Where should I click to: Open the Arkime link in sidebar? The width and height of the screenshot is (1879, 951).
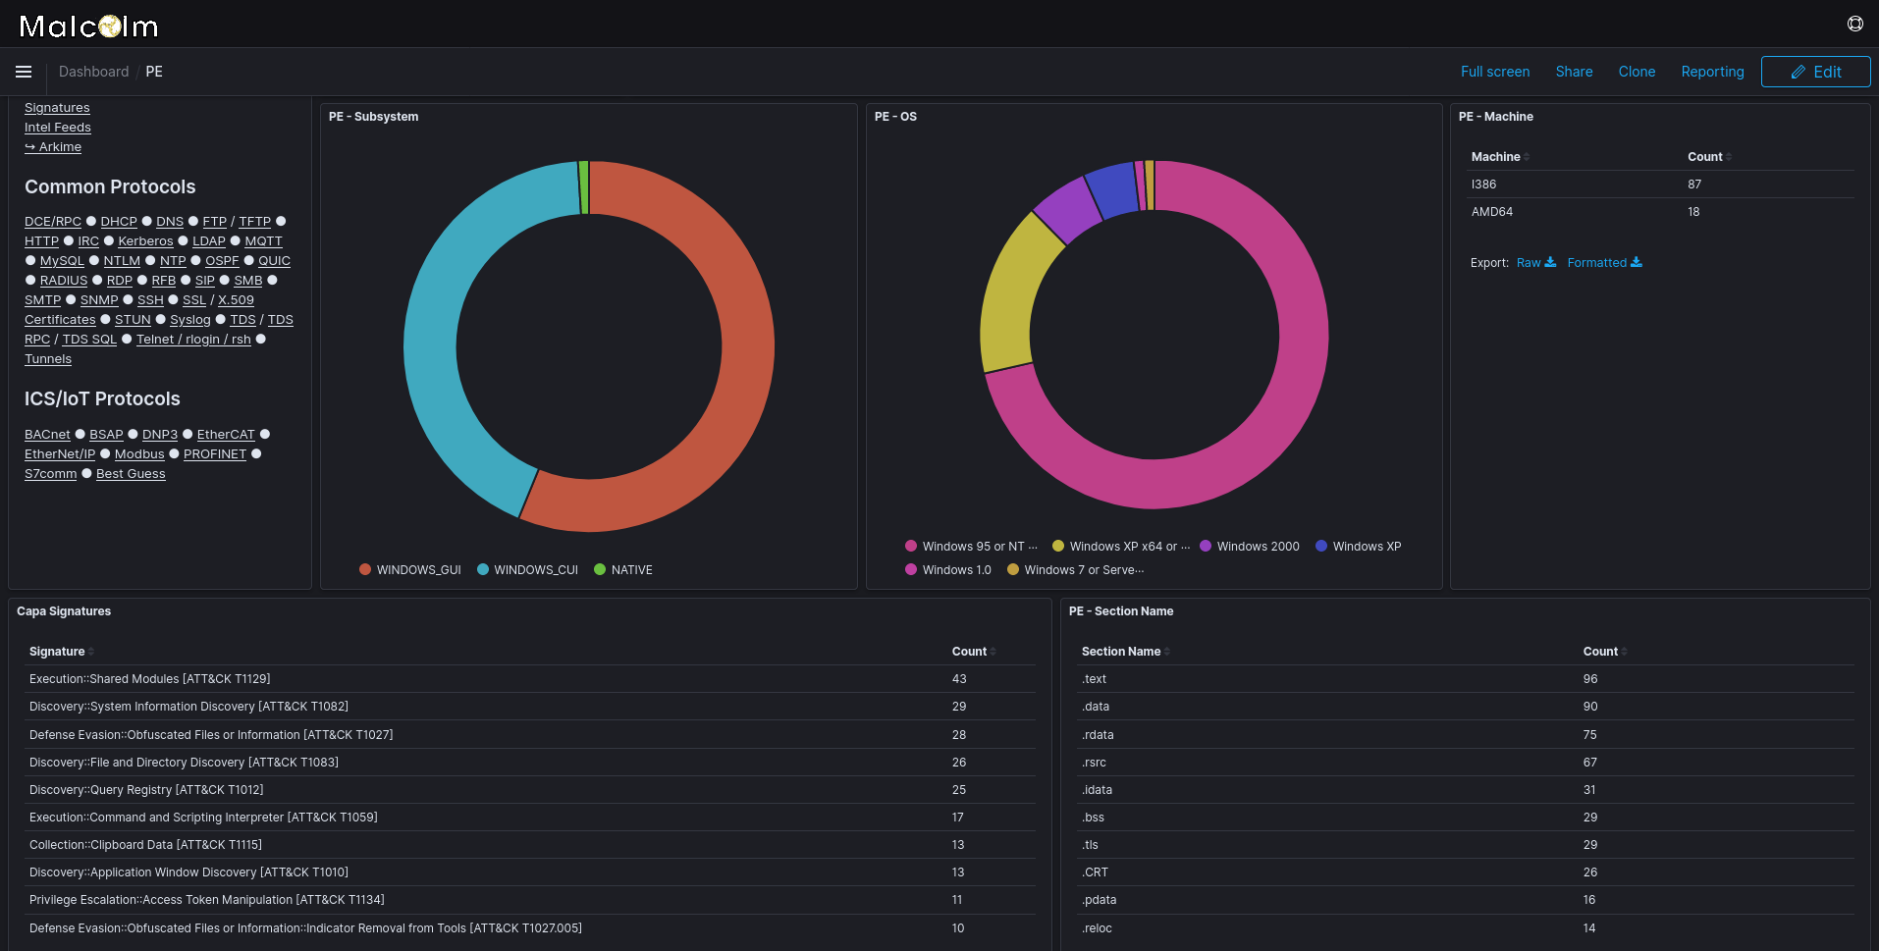(53, 146)
